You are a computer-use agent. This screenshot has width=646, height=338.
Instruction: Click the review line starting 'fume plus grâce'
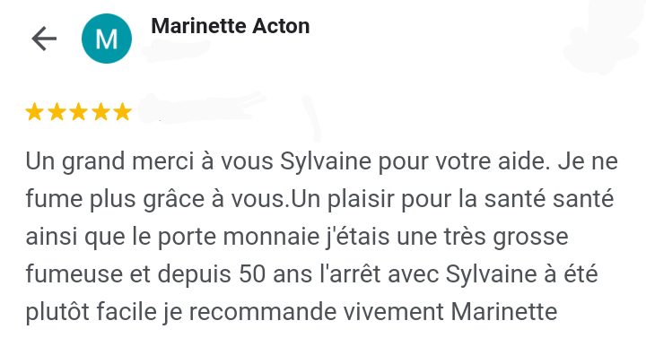319,199
